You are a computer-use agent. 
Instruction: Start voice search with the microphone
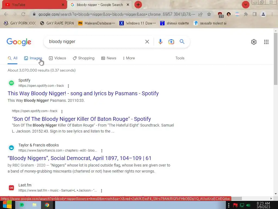pyautogui.click(x=160, y=42)
